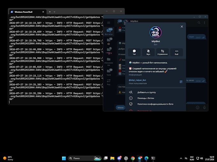Viewport: 217px width, 162px height.
Task: Open the Terminal new-tab dropdown arrow
Action: 54,12
